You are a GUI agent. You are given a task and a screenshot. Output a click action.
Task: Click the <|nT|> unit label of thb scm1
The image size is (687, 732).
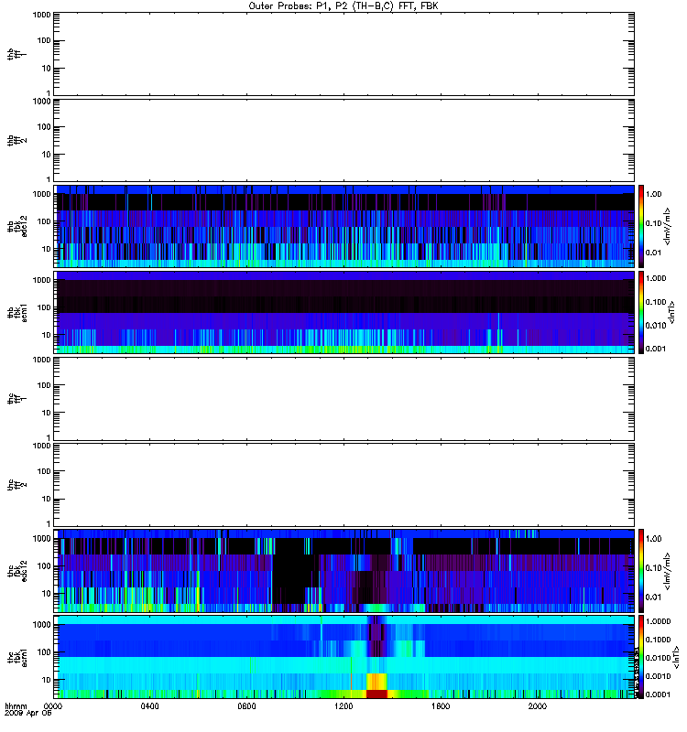672,312
